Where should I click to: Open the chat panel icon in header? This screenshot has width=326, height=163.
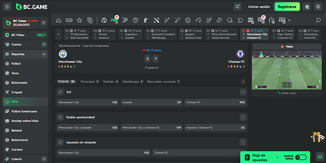(x=307, y=7)
